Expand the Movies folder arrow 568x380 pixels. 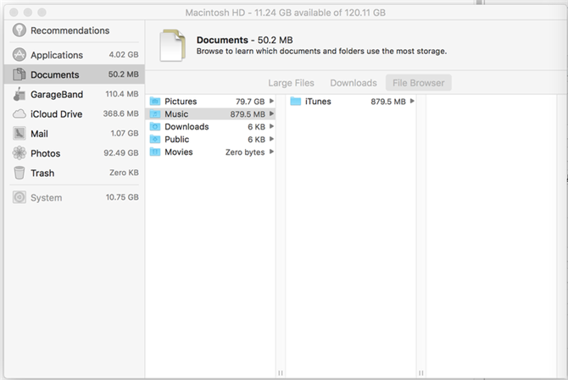point(271,151)
